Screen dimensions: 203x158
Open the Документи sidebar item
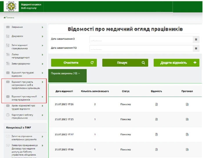(25, 36)
